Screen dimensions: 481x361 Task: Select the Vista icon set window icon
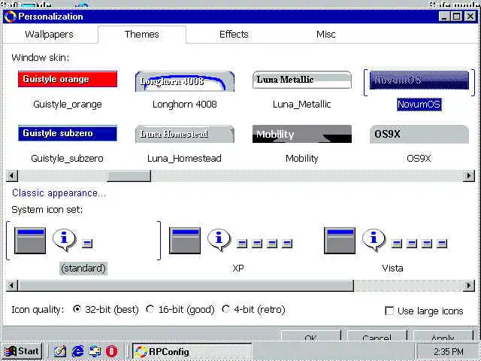click(x=340, y=241)
